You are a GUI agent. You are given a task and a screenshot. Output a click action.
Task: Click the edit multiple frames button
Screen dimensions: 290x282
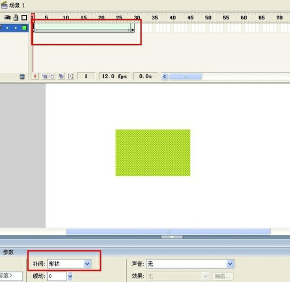(x=61, y=76)
